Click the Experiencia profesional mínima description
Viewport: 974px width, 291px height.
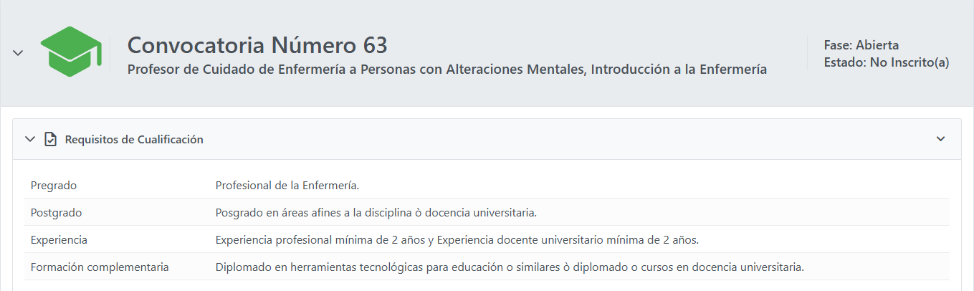[x=457, y=240]
